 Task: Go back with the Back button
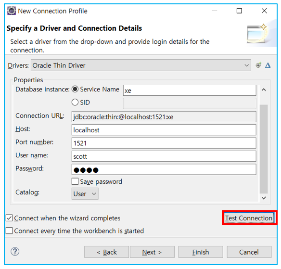[x=107, y=252]
